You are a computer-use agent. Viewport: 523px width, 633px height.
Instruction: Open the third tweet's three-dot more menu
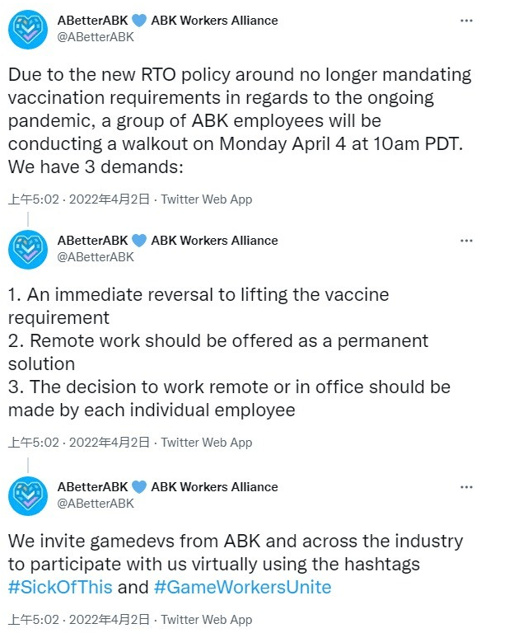point(466,487)
